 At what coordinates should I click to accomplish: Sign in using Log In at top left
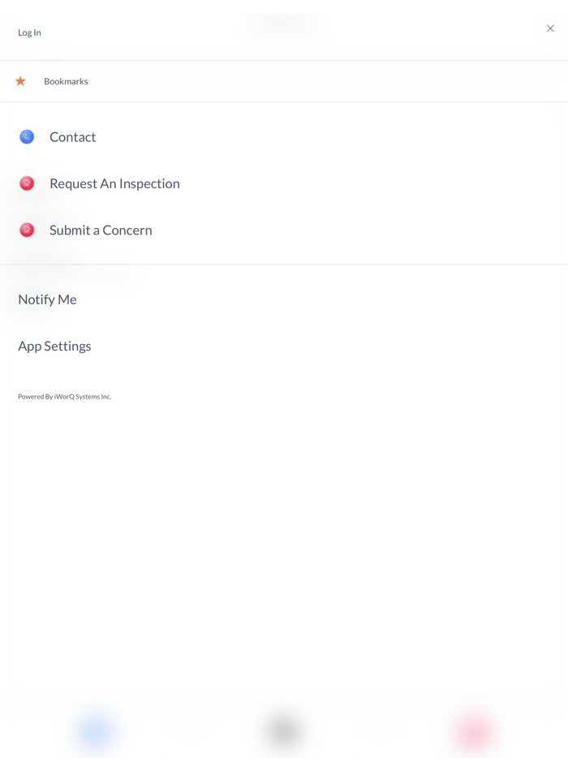(x=29, y=32)
